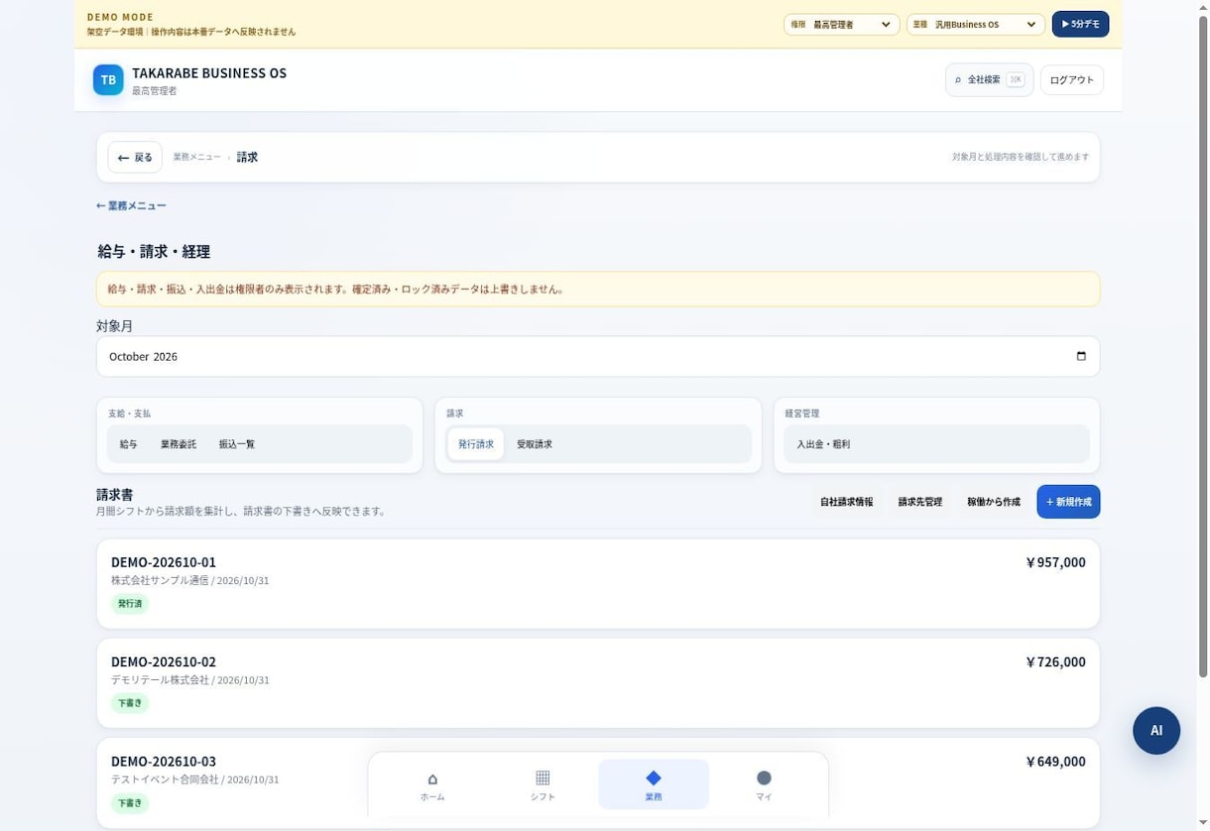
Task: Click the 株式会社サンプル通信 client line
Action: tap(190, 580)
